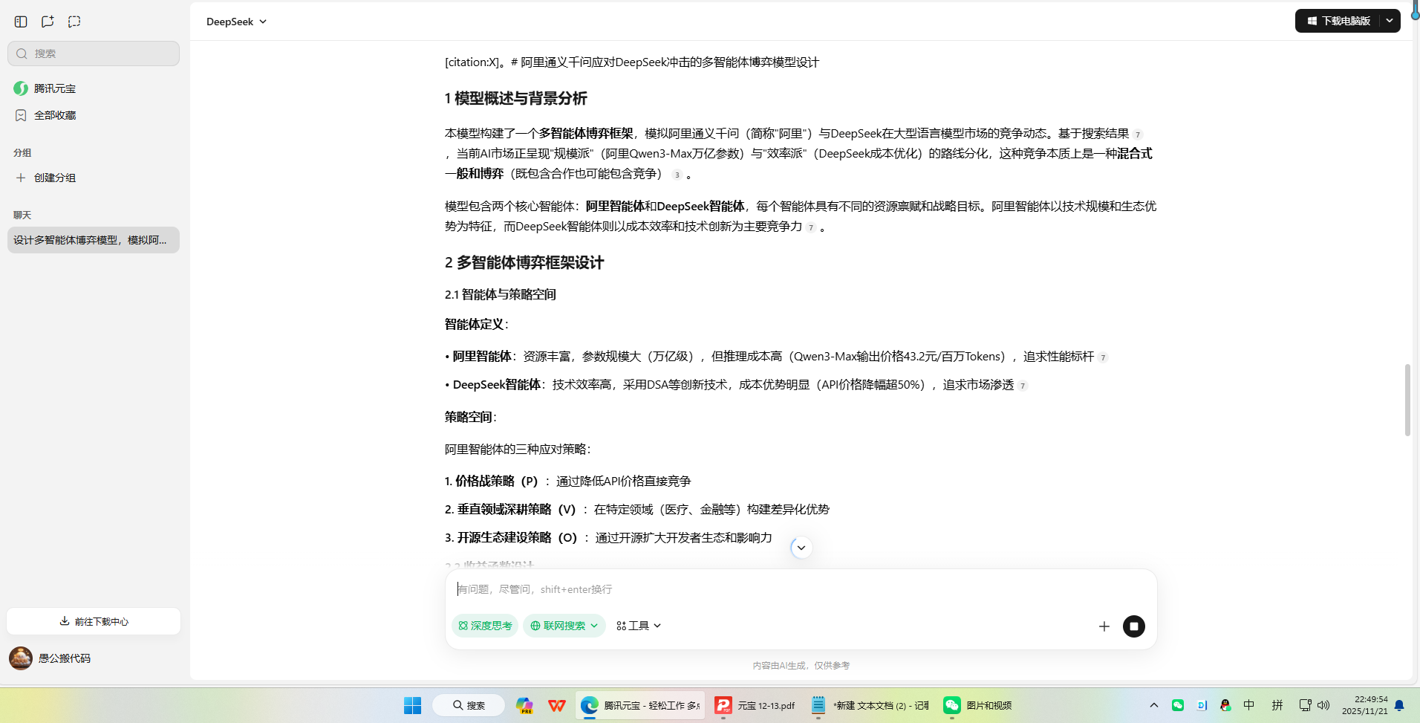Click 创建分组 to create a group
This screenshot has height=723, width=1420.
(54, 178)
